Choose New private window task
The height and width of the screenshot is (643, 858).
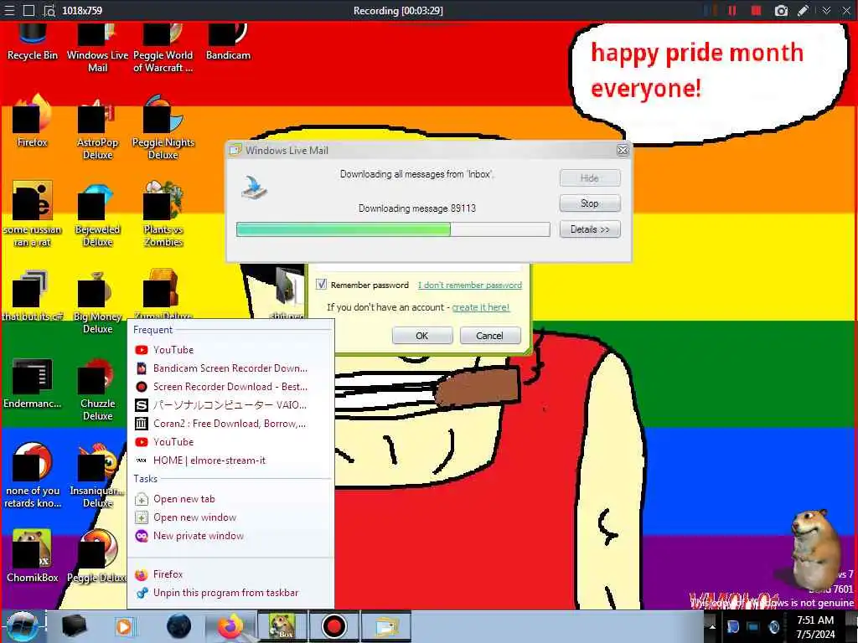(230, 536)
